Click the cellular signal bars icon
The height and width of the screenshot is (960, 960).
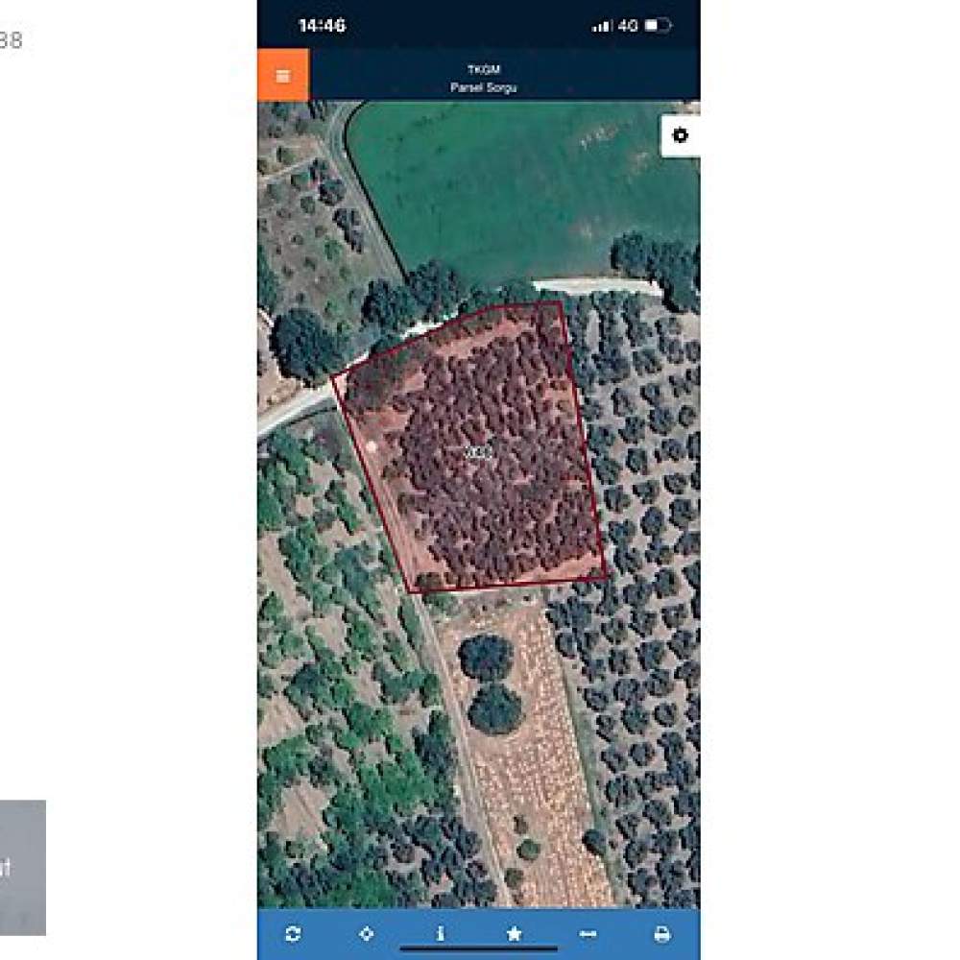(601, 26)
